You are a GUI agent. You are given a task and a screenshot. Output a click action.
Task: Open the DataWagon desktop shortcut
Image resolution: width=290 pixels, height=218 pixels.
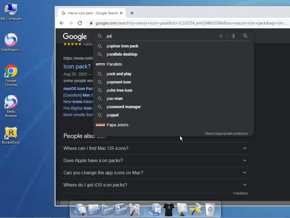(x=11, y=42)
